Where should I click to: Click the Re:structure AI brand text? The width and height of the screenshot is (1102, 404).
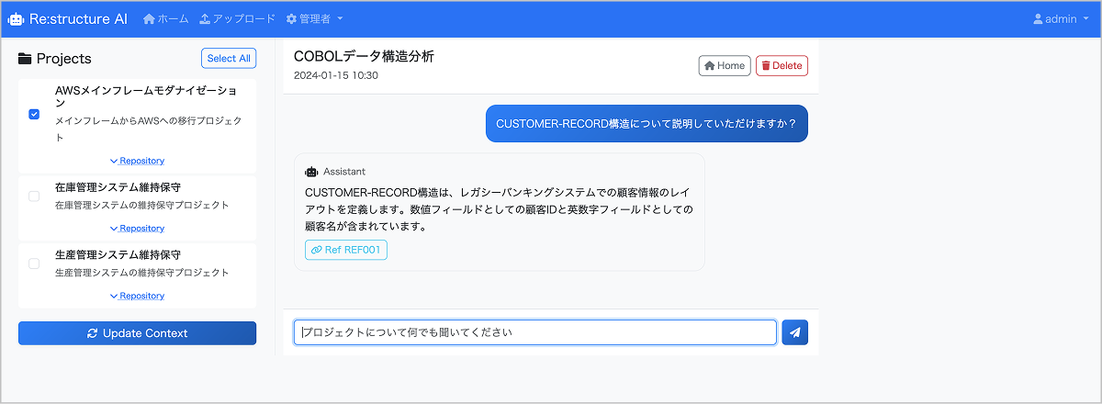click(79, 18)
